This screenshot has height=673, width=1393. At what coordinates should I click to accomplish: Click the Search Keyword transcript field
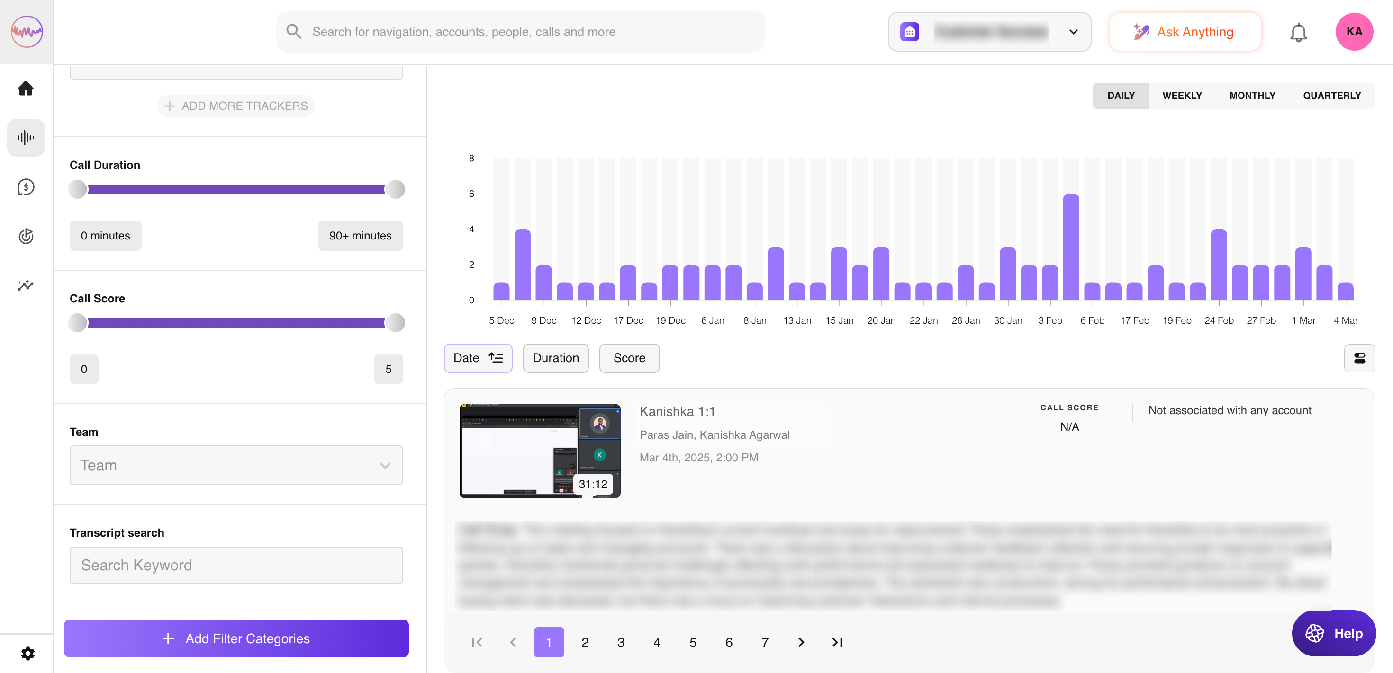(x=236, y=565)
